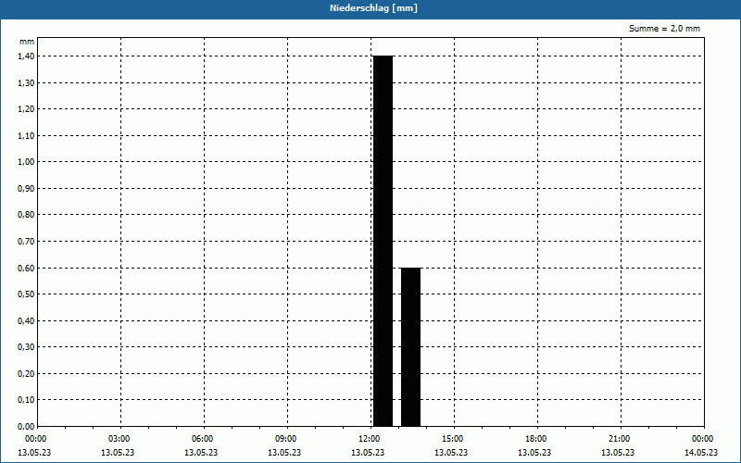Click the '0,20' y-axis label
The height and width of the screenshot is (463, 741).
point(26,374)
